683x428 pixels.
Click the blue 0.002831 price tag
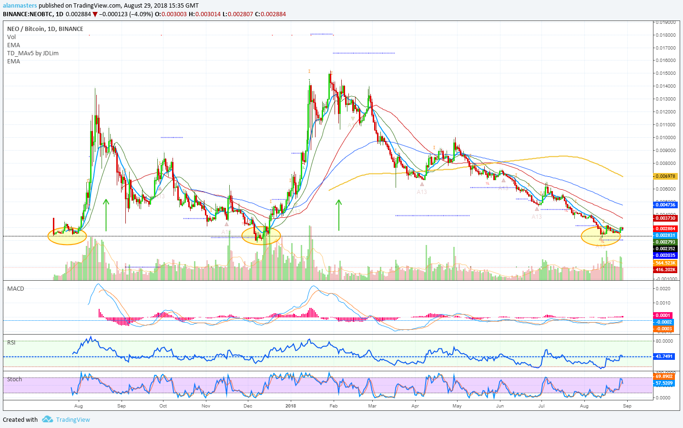coord(664,235)
